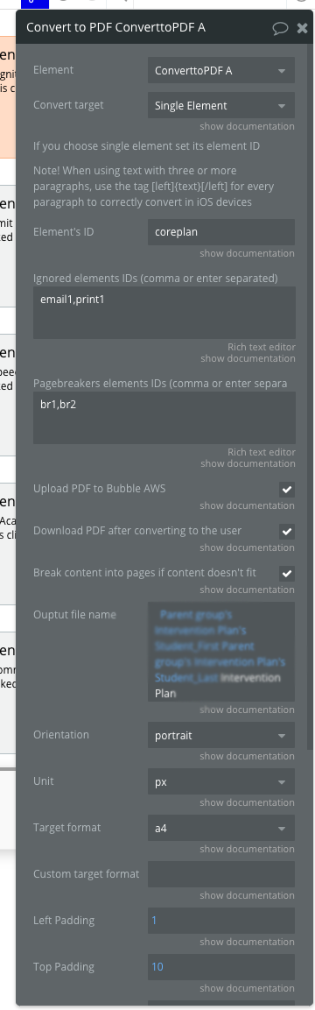This screenshot has width=315, height=1010.
Task: Close the Convert to PDF property panel
Action: (302, 28)
